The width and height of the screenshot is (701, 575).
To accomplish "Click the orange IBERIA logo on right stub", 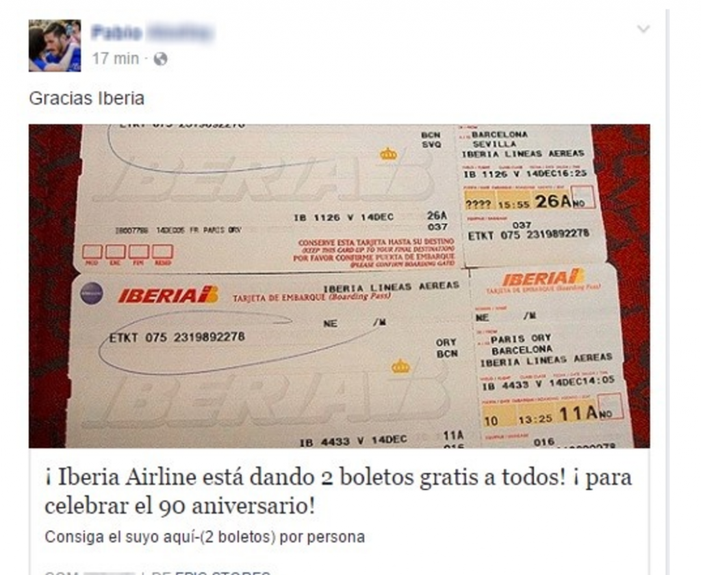I will pos(544,278).
